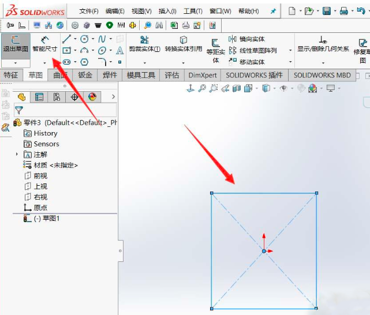Open the Linear Sketch Pattern dropdown arrow
The width and height of the screenshot is (370, 315).
coord(290,50)
